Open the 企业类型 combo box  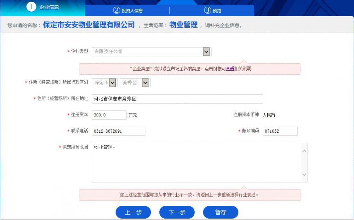point(149,51)
